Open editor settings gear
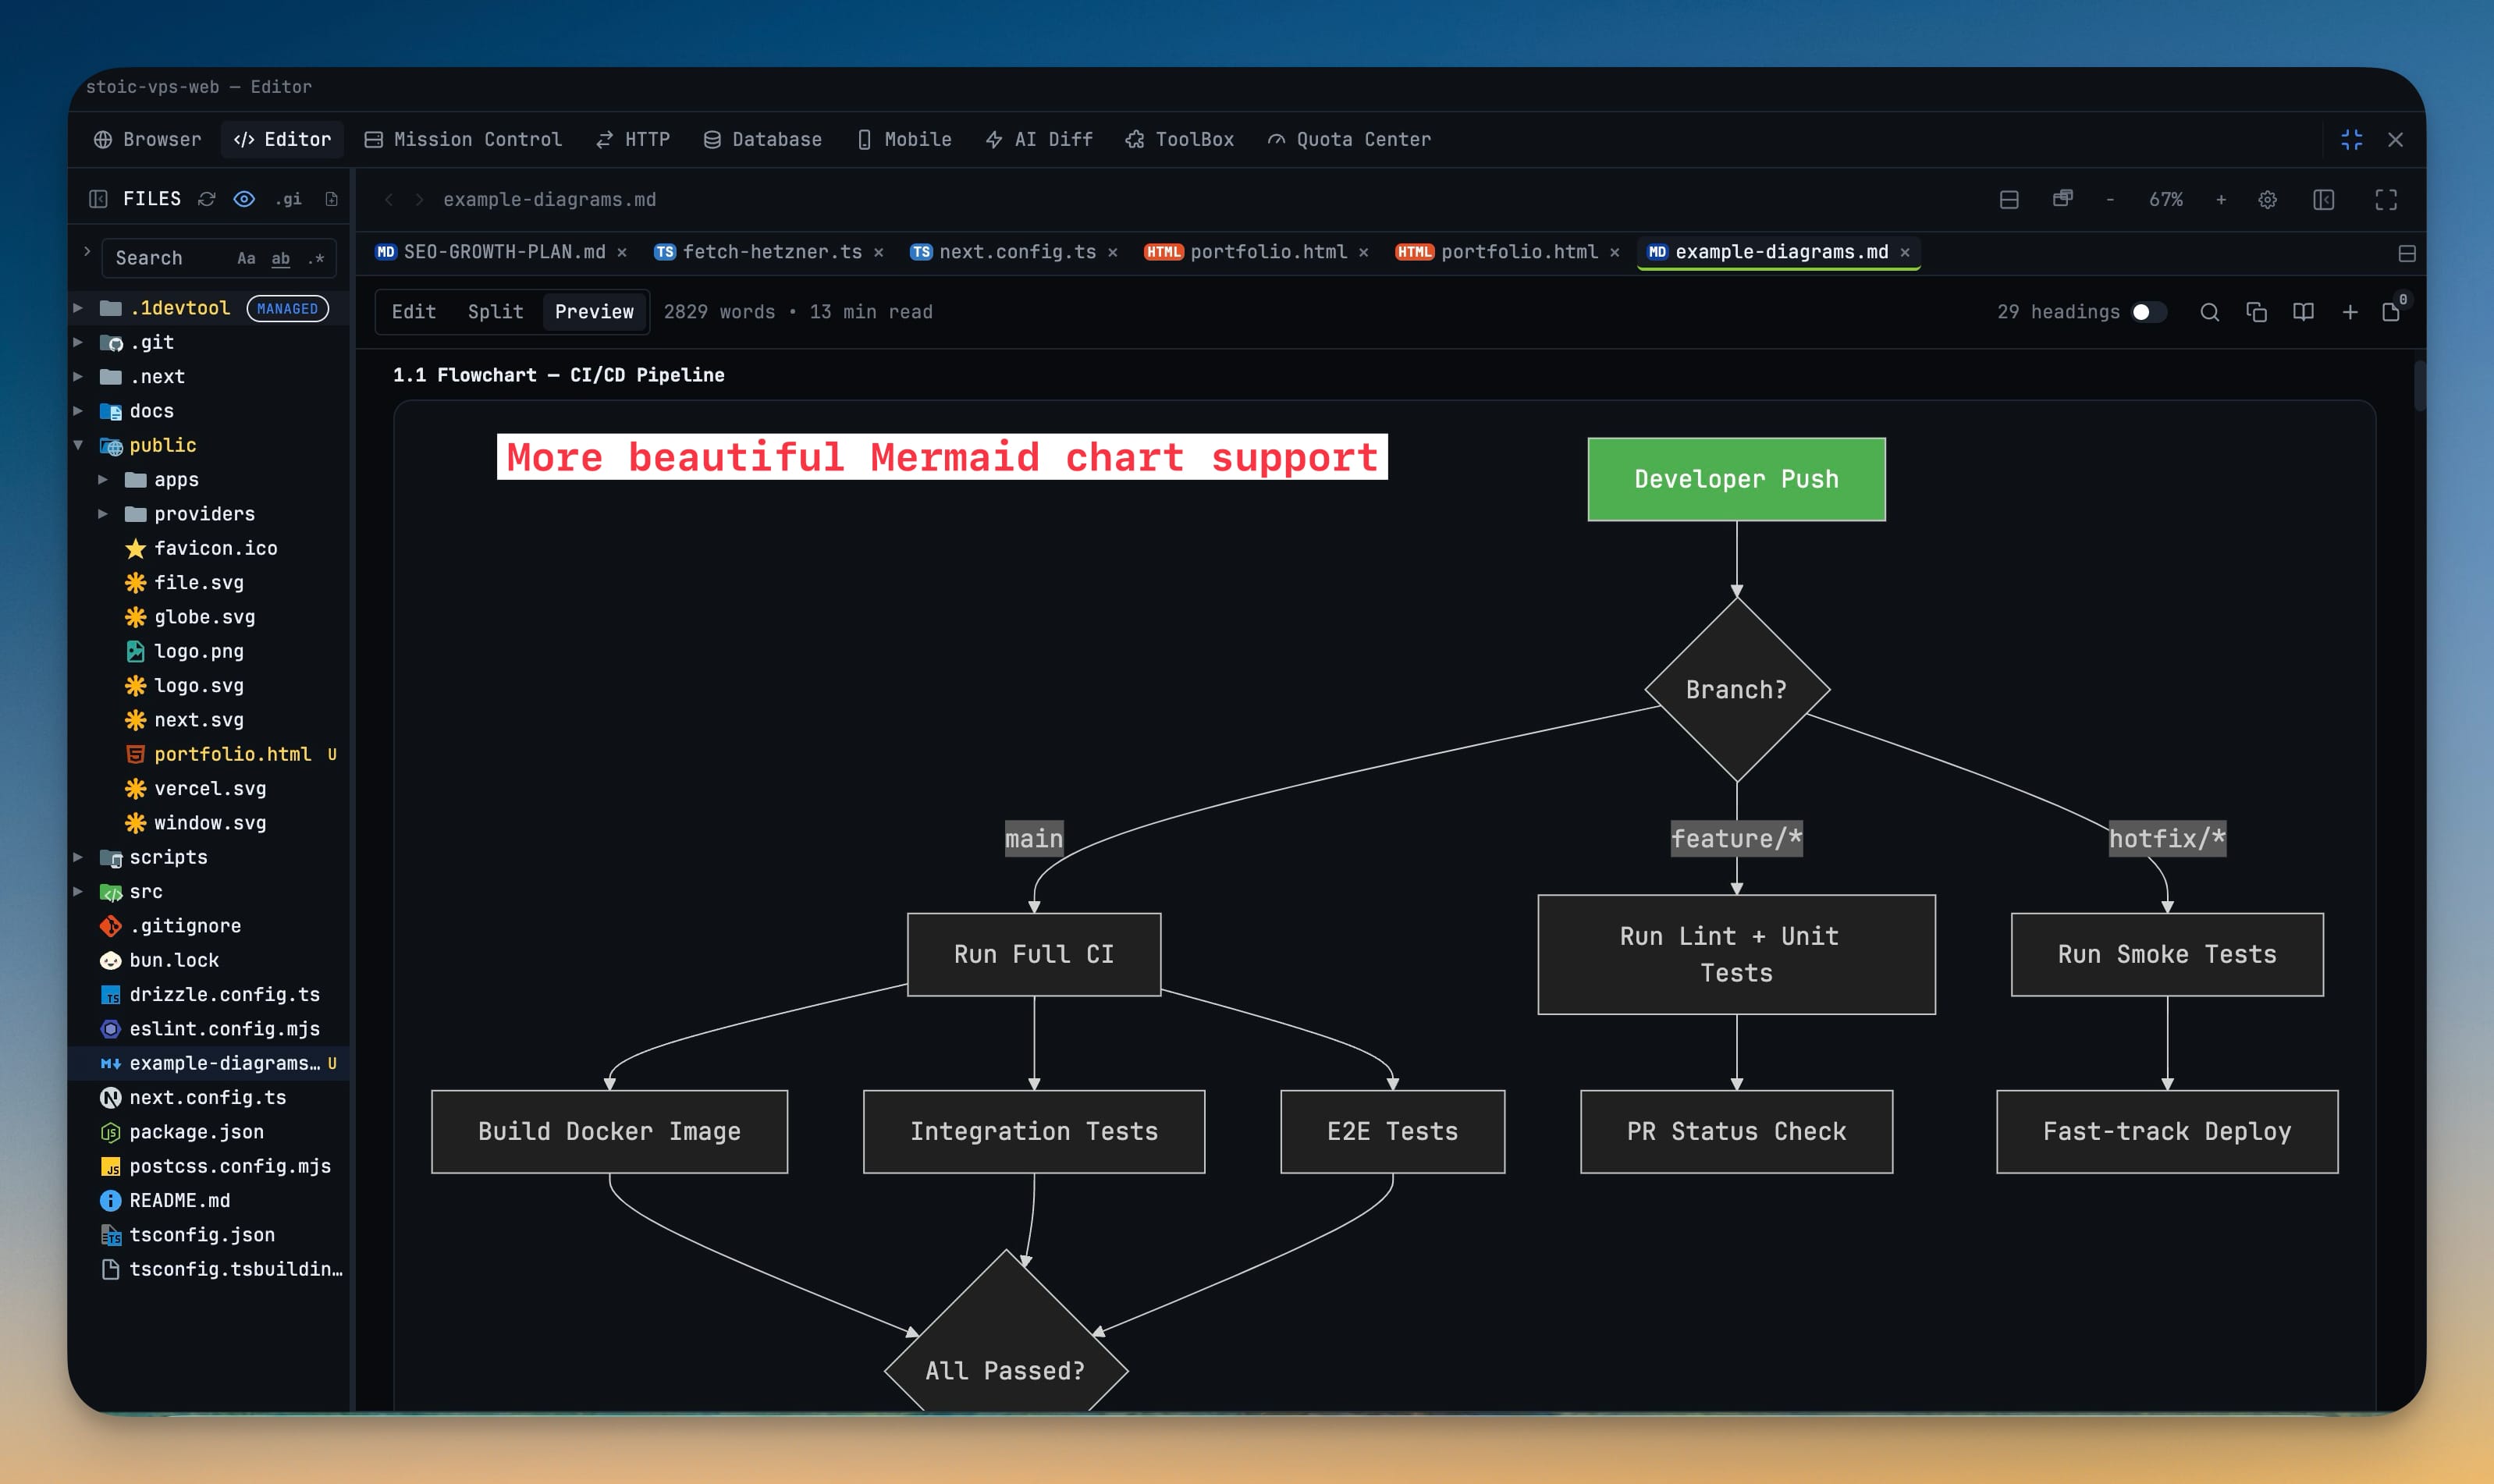The height and width of the screenshot is (1484, 2494). (x=2267, y=199)
